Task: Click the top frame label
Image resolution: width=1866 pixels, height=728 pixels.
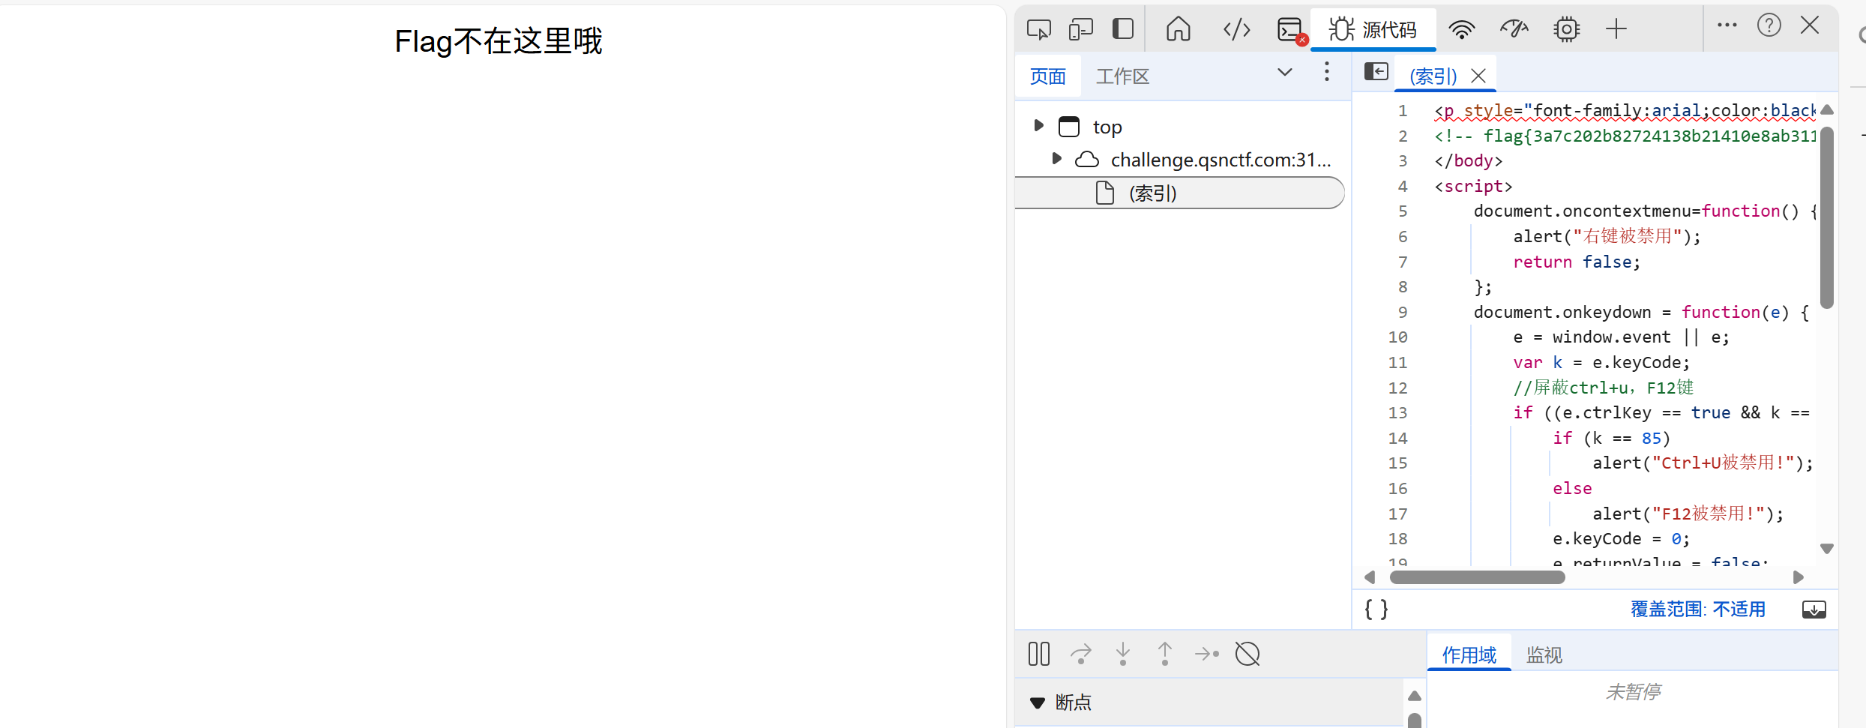Action: pos(1107,127)
